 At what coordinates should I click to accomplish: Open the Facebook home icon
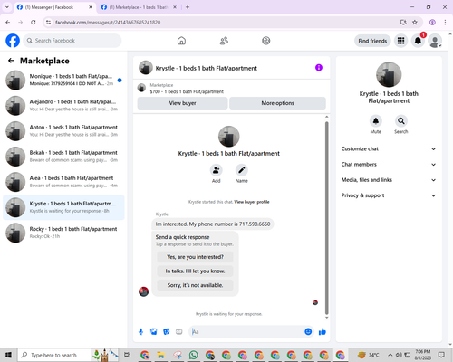(x=181, y=41)
